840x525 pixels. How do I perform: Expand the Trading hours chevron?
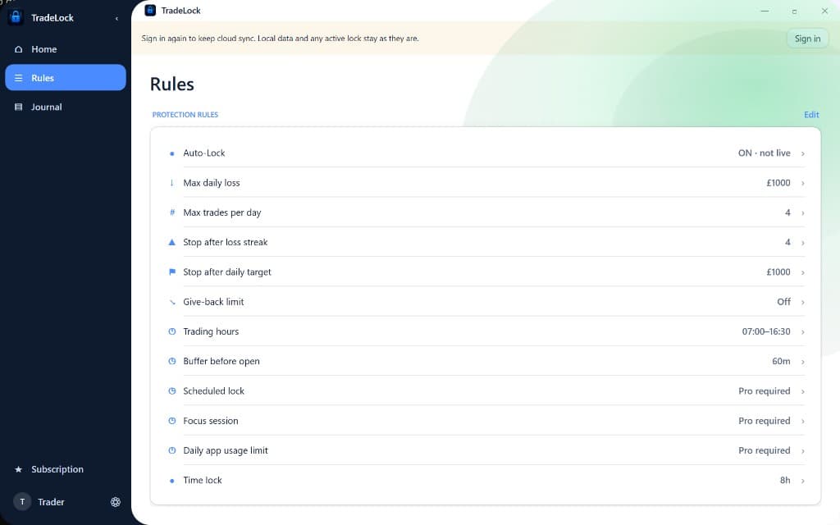pyautogui.click(x=802, y=332)
